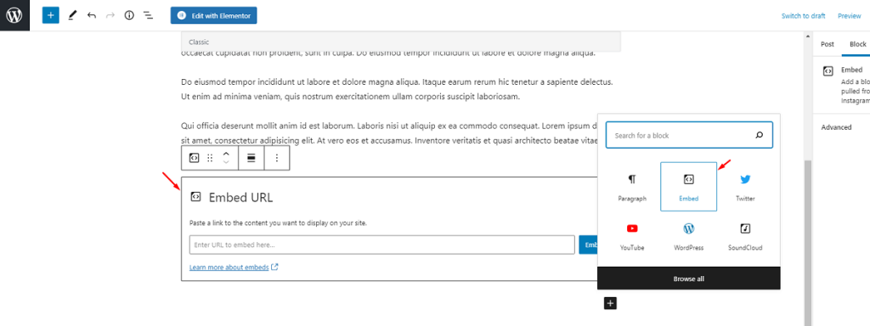Viewport: 870px width, 326px height.
Task: Pick the SoundCloud block
Action: (x=745, y=236)
